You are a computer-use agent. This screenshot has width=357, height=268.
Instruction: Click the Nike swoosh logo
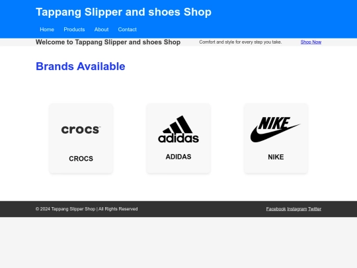[x=276, y=130]
